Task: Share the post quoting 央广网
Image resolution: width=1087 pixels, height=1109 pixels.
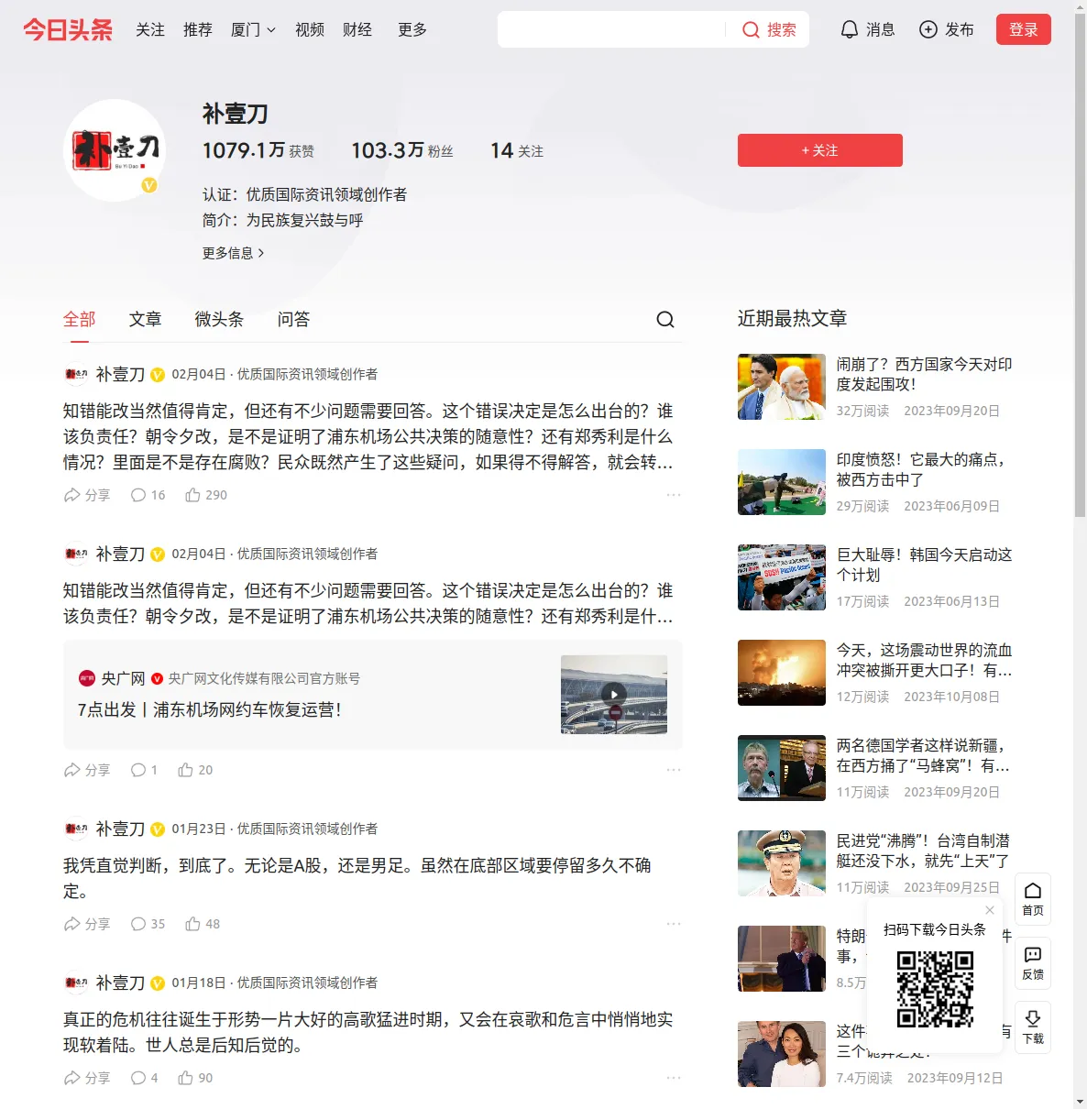Action: coord(87,770)
